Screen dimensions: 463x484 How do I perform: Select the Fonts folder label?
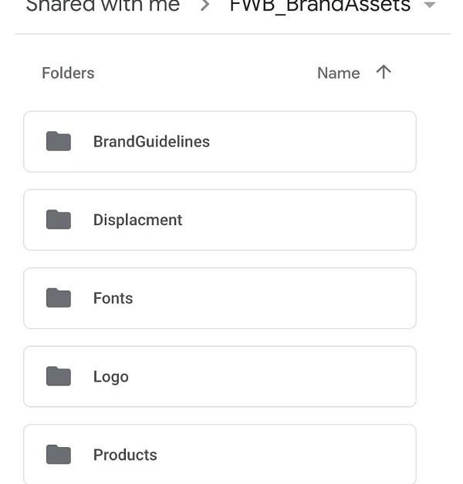coord(113,298)
